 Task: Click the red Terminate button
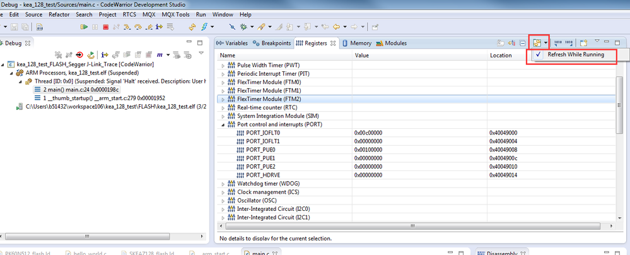coord(106,27)
